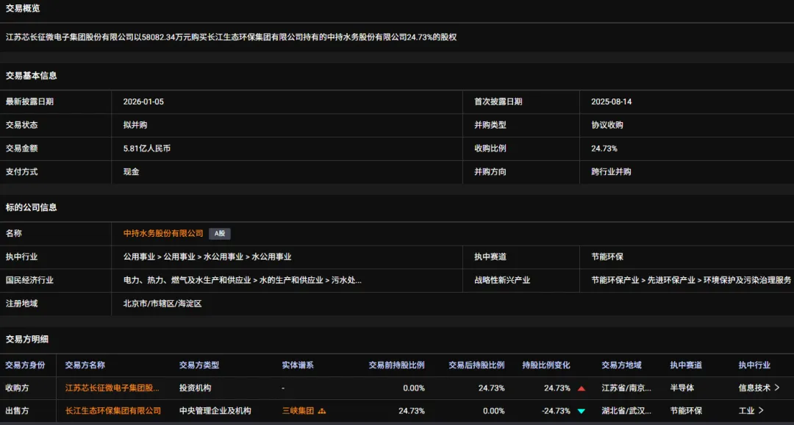Select acquirer track 半导体
The width and height of the screenshot is (794, 425).
pos(682,388)
